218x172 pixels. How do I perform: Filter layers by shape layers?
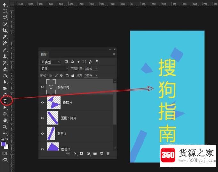[x=84, y=62]
